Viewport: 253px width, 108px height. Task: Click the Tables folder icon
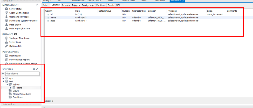pos(10,85)
